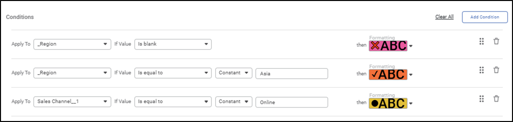The image size is (513, 122).
Task: Click the Add Condition button
Action: pos(485,17)
